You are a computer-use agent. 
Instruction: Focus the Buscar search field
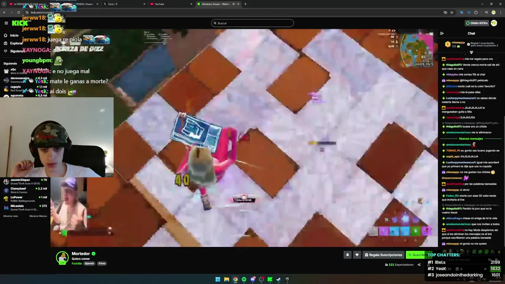click(252, 23)
